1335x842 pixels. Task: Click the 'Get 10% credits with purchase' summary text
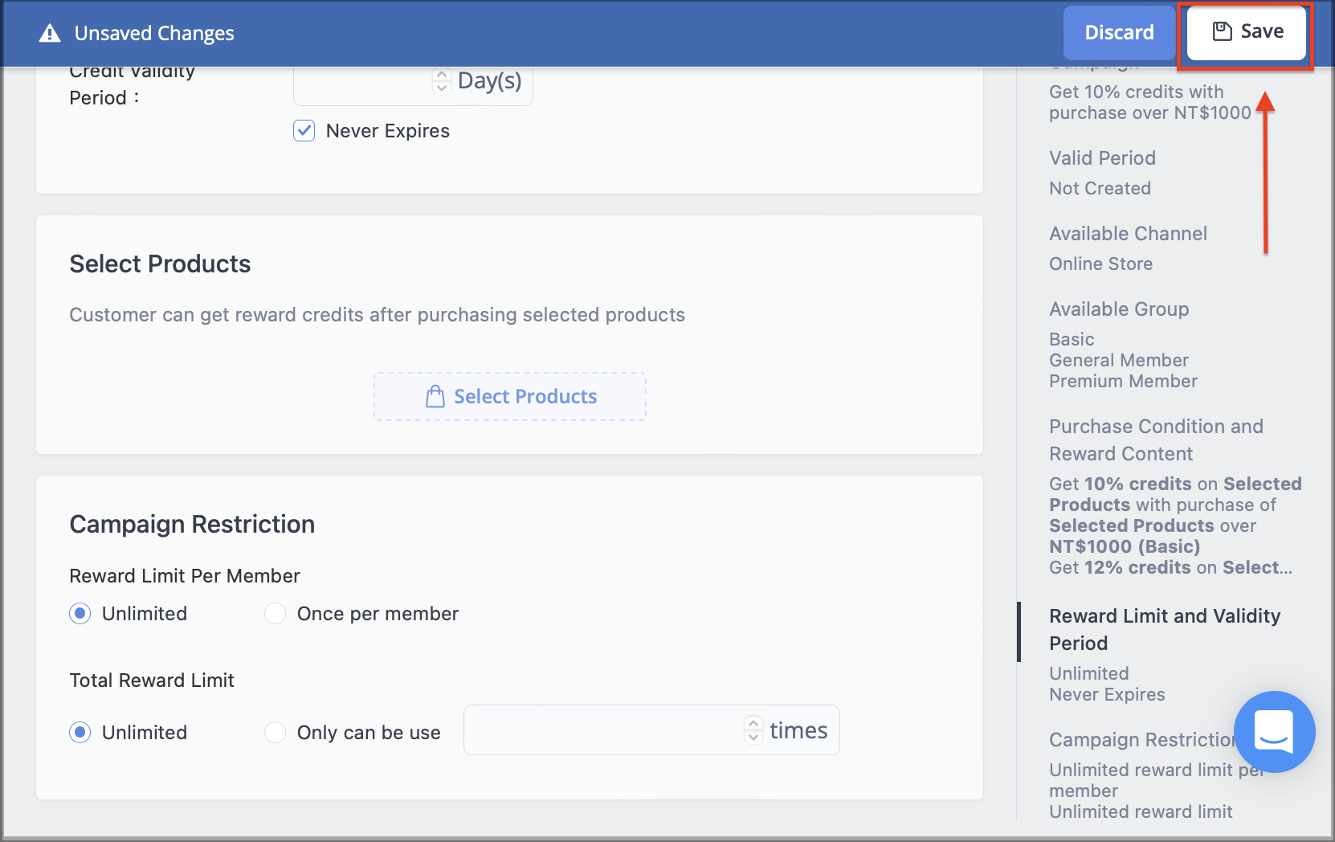click(x=1150, y=103)
